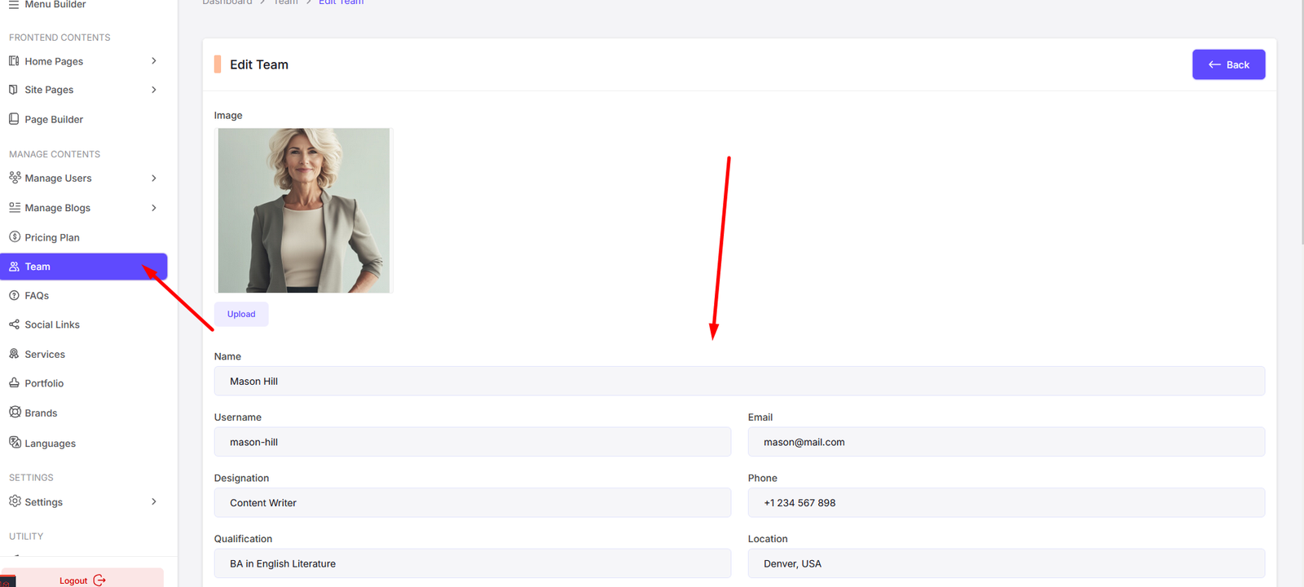Expand the Manage Blogs submenu chevron
The width and height of the screenshot is (1304, 587).
(153, 208)
